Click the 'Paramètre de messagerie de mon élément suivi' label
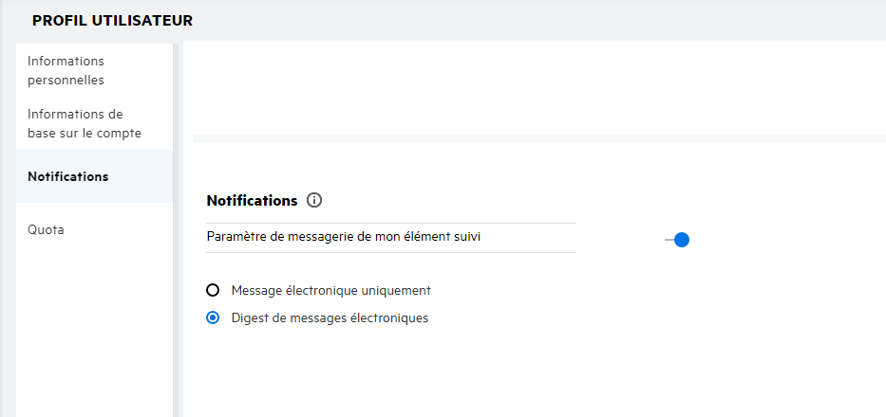The width and height of the screenshot is (886, 417). (343, 237)
